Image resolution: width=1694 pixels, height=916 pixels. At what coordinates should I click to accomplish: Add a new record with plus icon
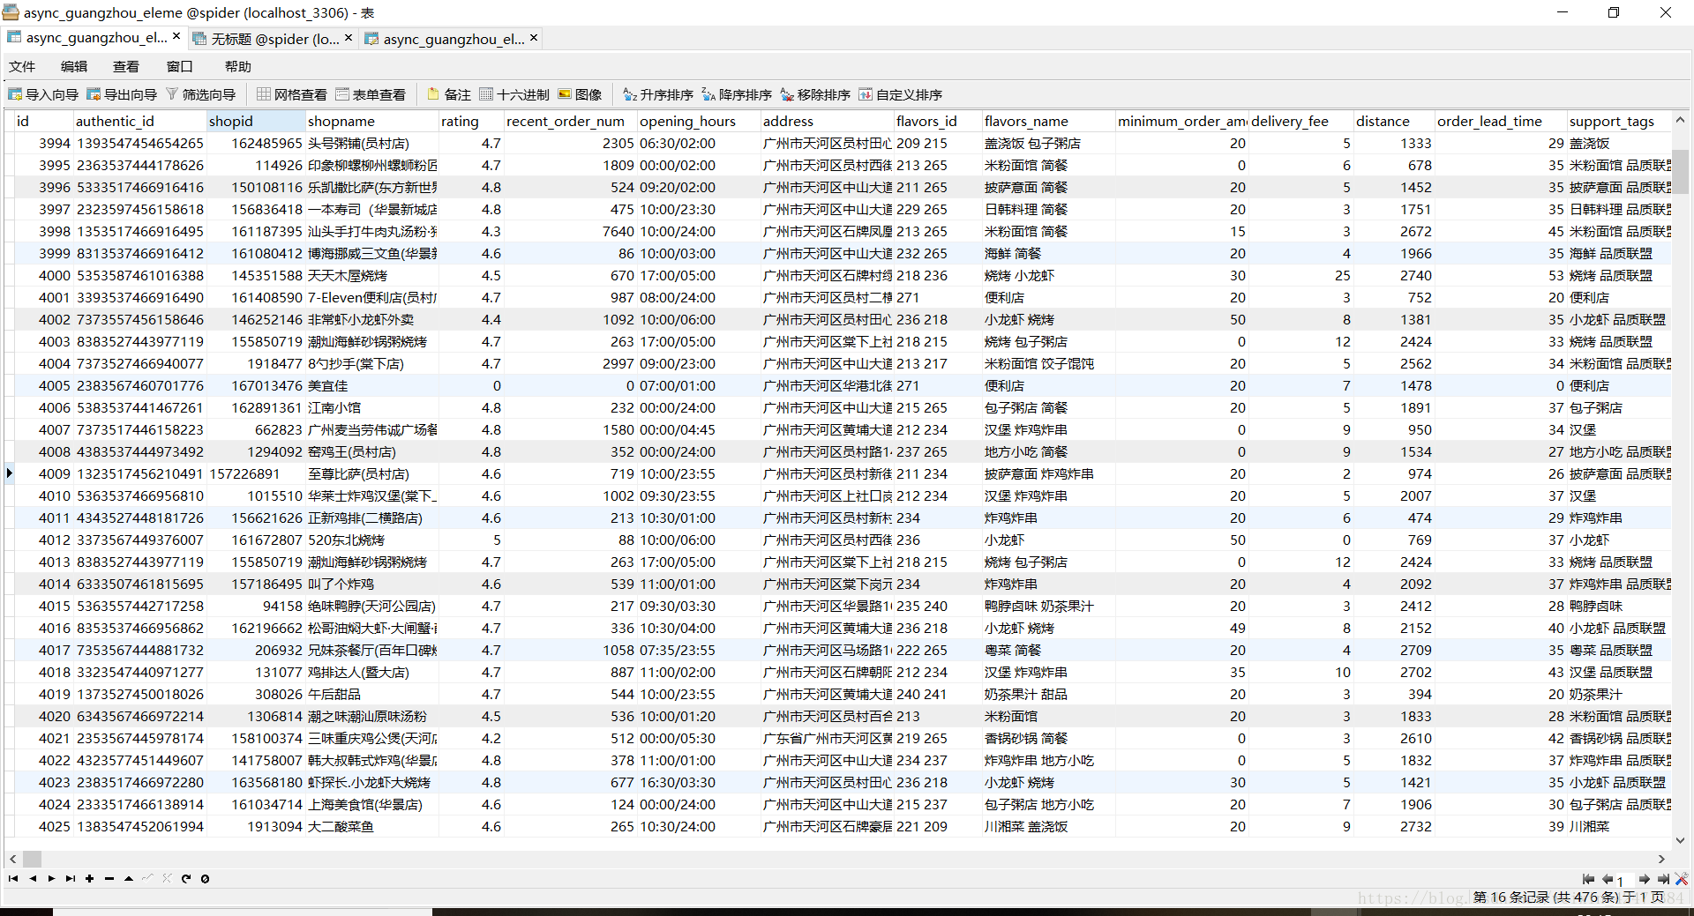tap(90, 878)
